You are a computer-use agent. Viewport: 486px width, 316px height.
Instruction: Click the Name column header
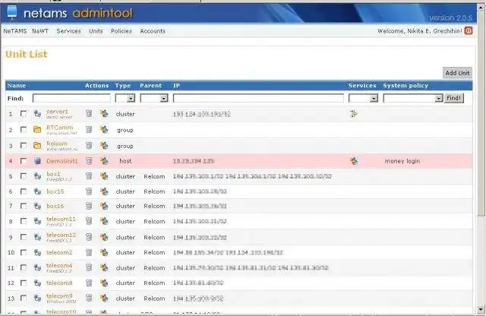[x=17, y=86]
